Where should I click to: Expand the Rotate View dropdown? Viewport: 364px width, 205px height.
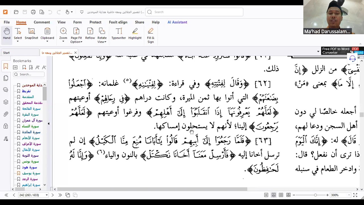point(106,42)
